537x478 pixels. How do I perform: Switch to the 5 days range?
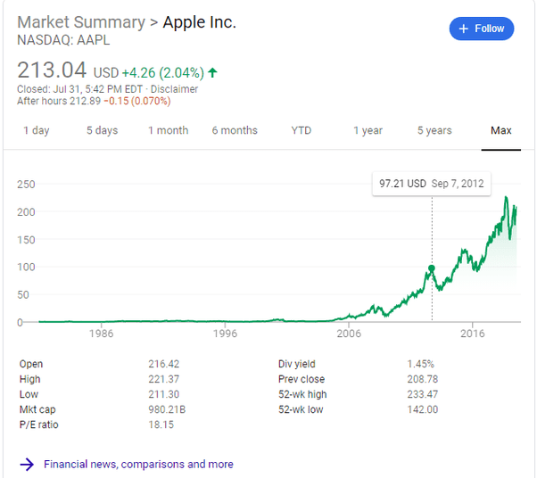(102, 130)
